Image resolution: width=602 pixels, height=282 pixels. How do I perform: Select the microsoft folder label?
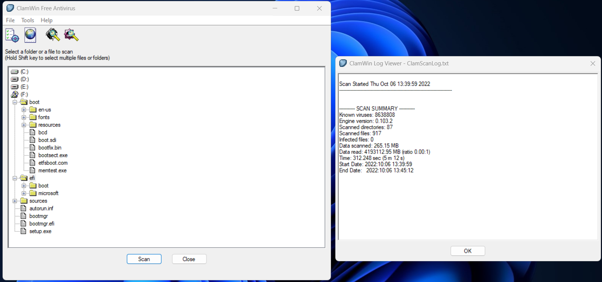point(48,193)
